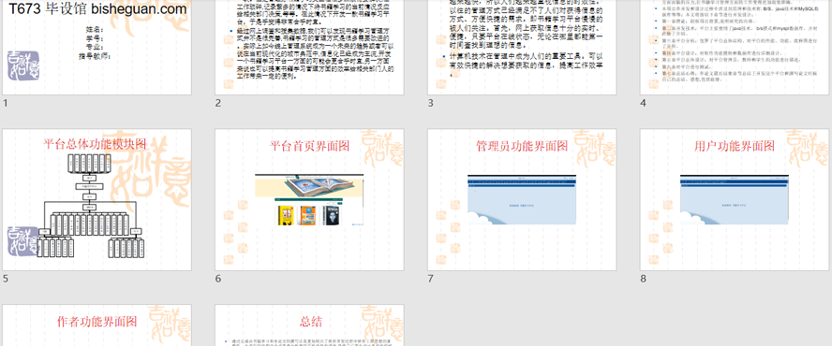Image resolution: width=832 pixels, height=346 pixels.
Task: Click the homepage screenshot image in slide 6
Action: click(x=309, y=201)
